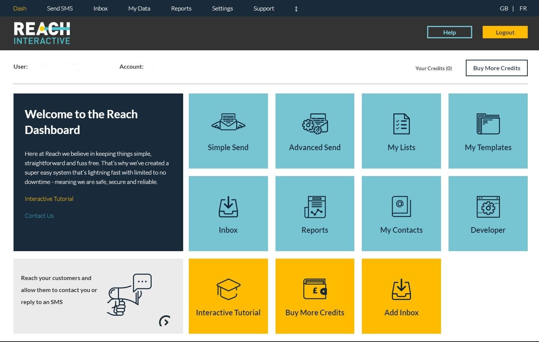Select the Advanced Send tile
The image size is (539, 342).
point(315,131)
